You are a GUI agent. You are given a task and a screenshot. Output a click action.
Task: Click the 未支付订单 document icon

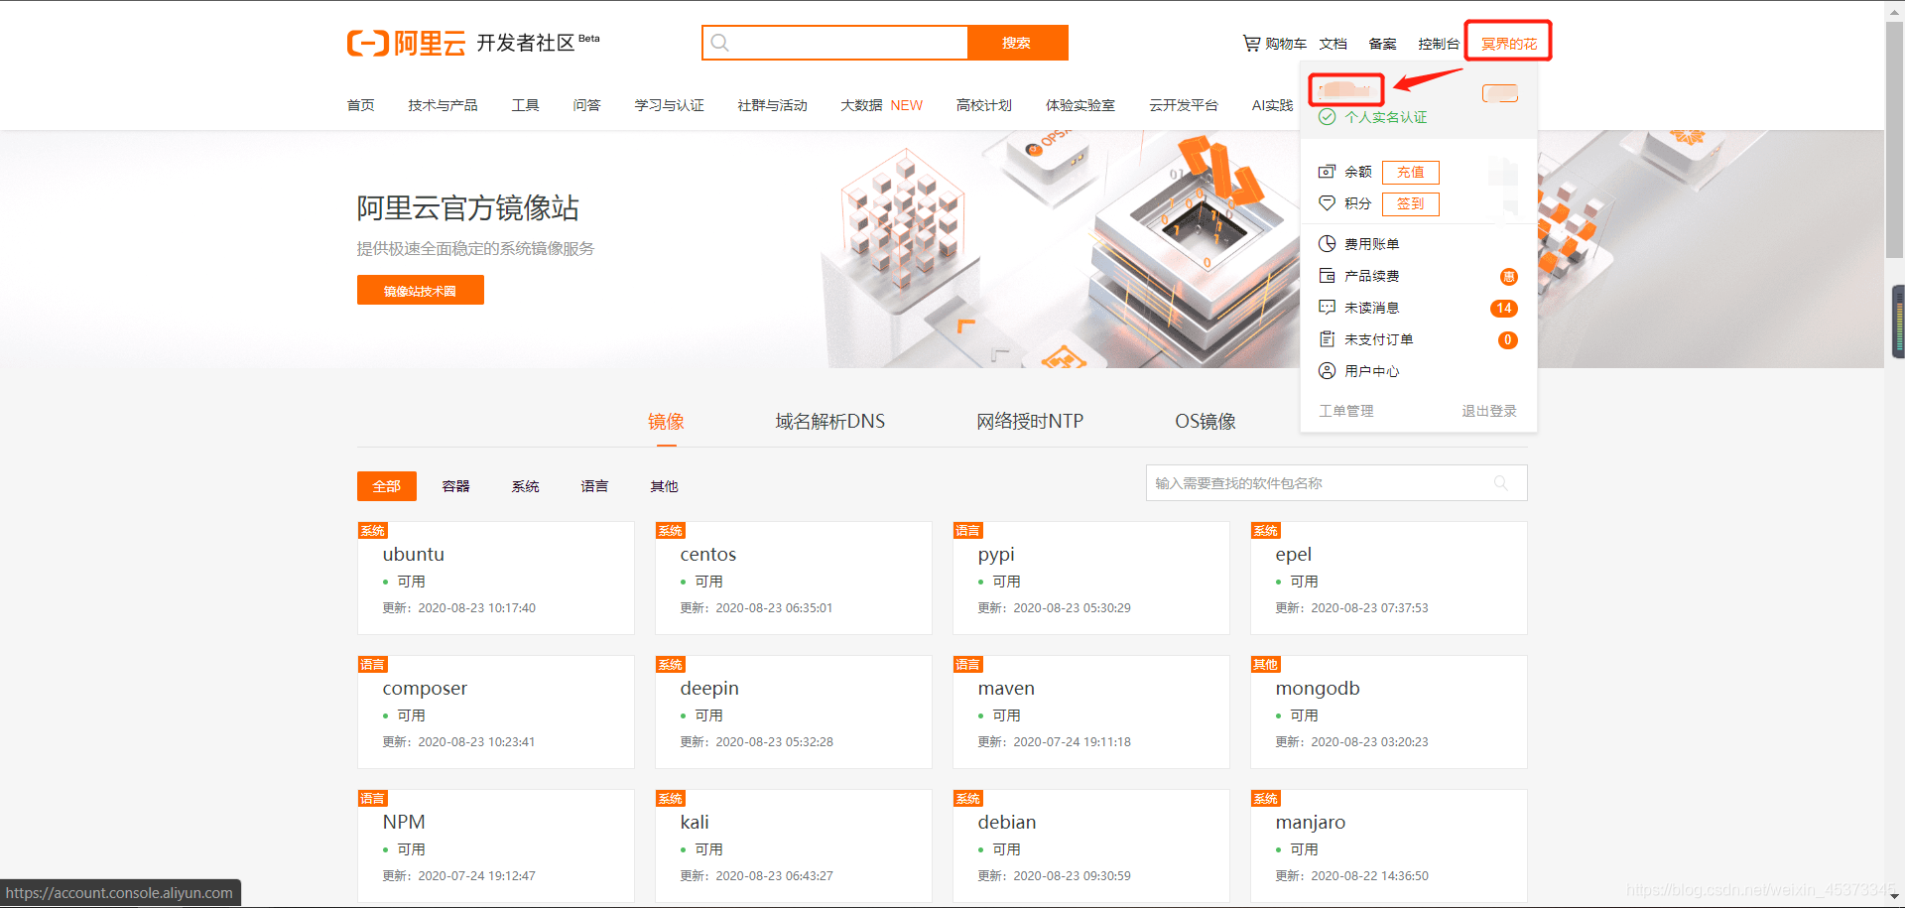tap(1327, 339)
